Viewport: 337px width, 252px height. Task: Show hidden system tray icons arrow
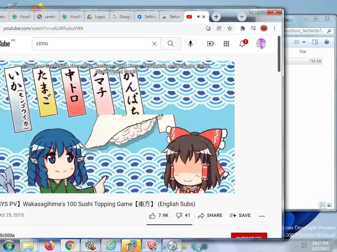click(296, 246)
